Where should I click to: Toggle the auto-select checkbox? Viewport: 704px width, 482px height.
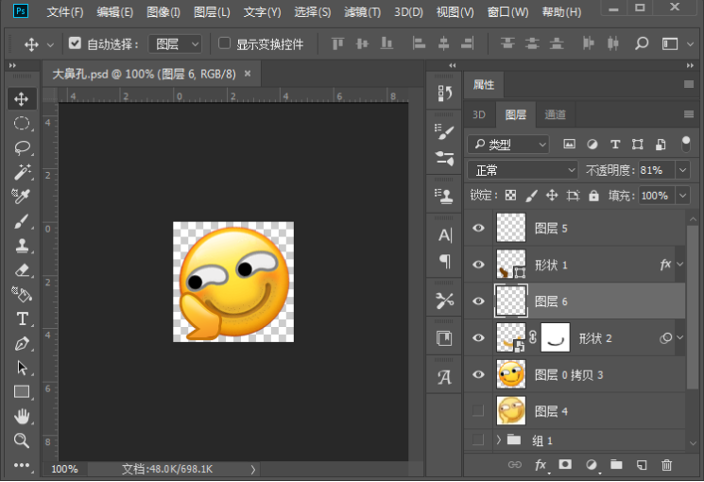[x=76, y=44]
